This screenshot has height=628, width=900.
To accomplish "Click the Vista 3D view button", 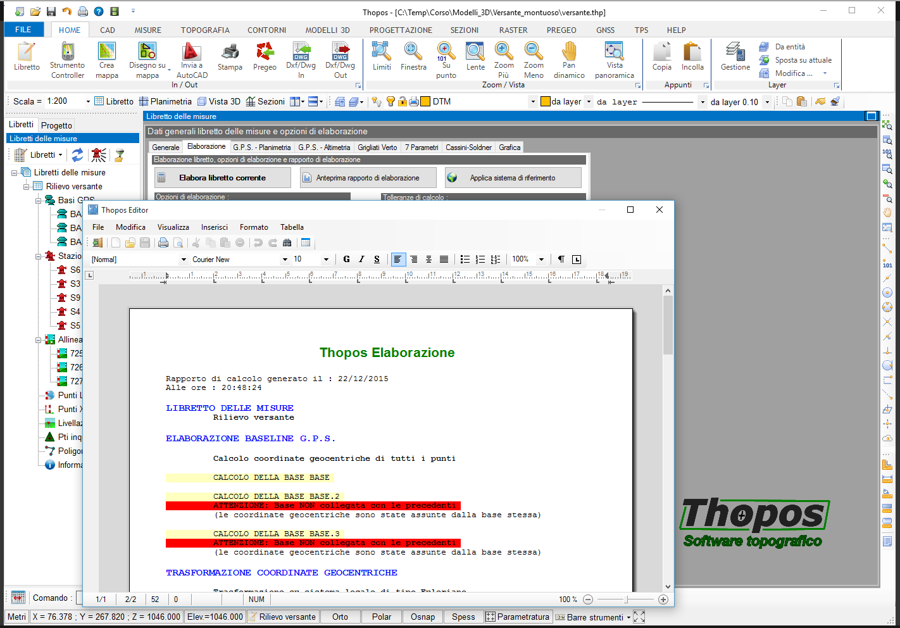I will (219, 101).
